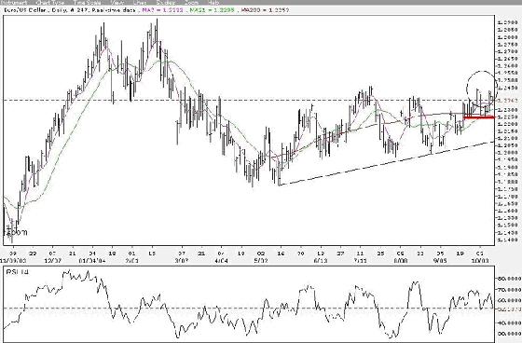Select the red horizontal support line
Viewport: 522px width, 343px height.
[479, 117]
